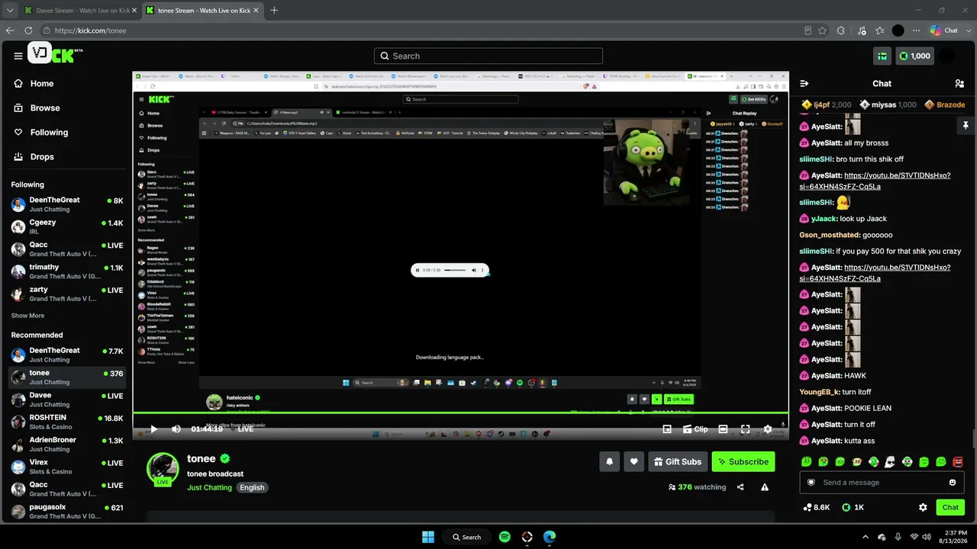Viewport: 977px width, 549px height.
Task: Bookmark this page with the star icon
Action: point(823,30)
